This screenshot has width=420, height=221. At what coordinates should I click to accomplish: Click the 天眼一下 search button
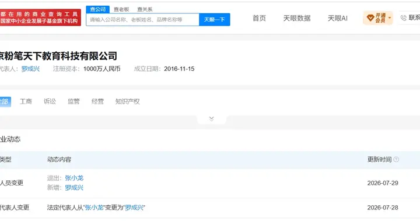[x=214, y=20]
